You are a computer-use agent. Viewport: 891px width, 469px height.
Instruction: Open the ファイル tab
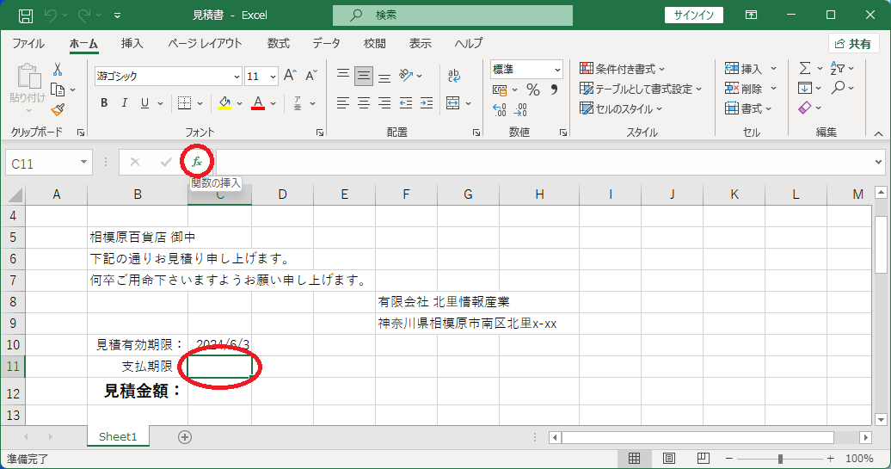coord(28,44)
